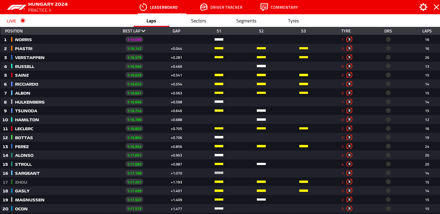440x214 pixels.
Task: Switch to Driver Tracker tab
Action: click(x=221, y=7)
